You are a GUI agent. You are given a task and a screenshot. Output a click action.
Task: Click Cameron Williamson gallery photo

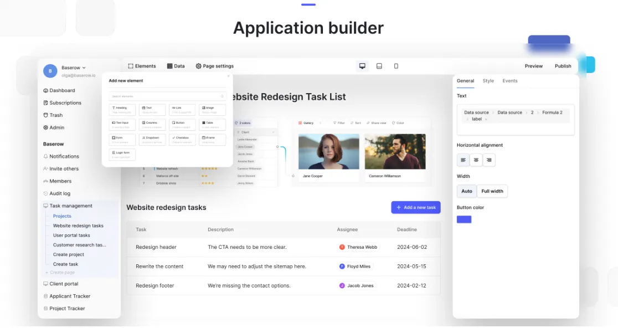point(395,151)
